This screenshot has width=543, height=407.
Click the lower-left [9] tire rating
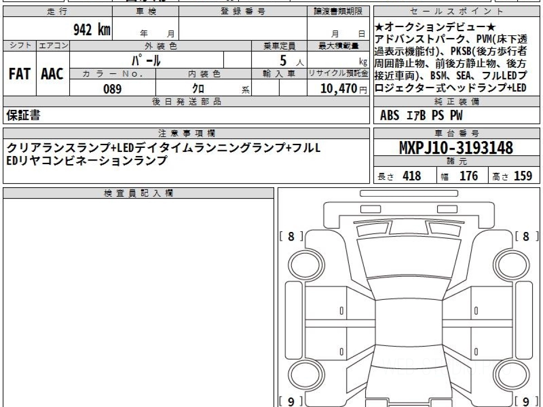[291, 401]
